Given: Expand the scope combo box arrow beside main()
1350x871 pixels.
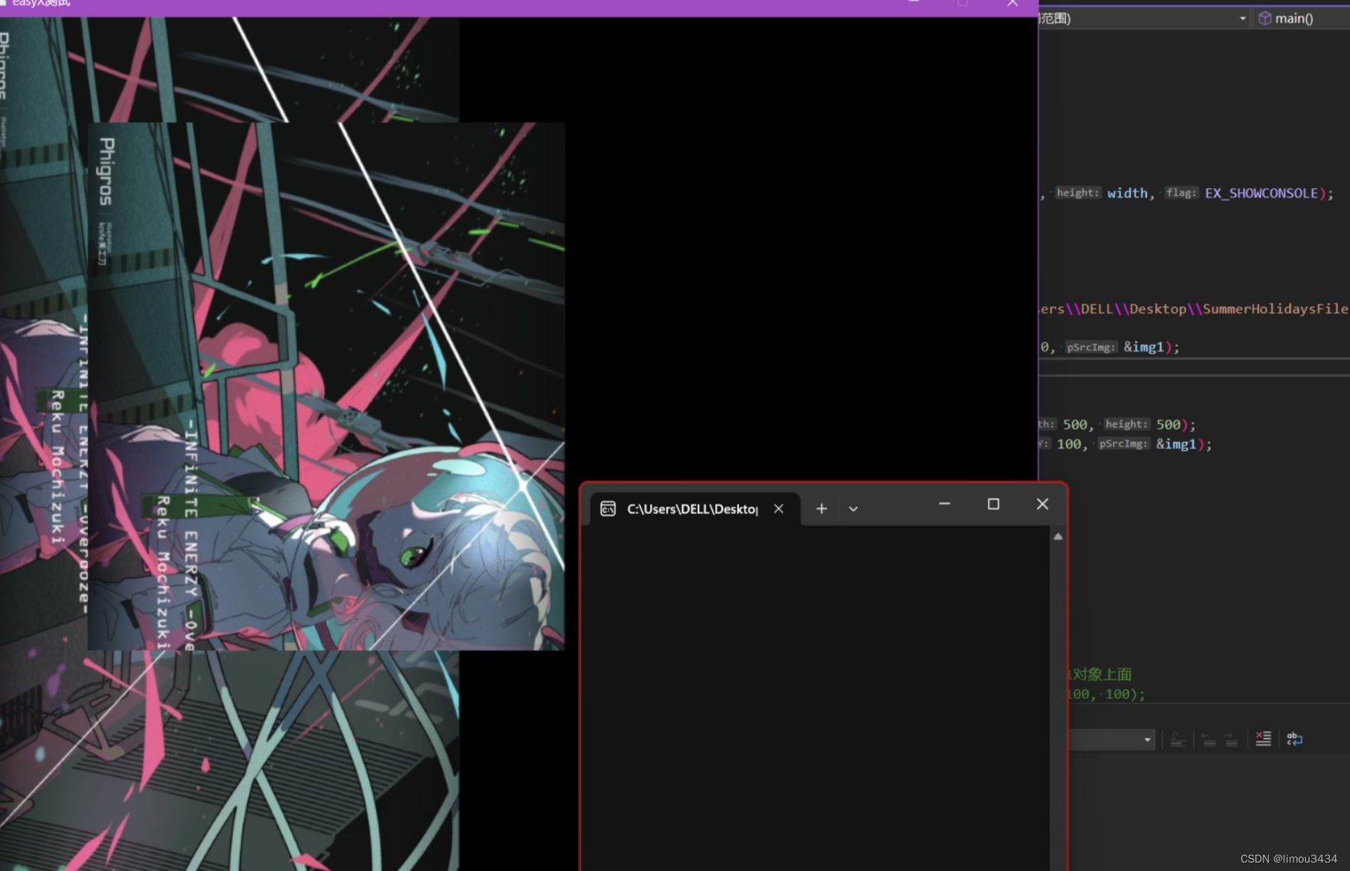Looking at the screenshot, I should tap(1242, 18).
